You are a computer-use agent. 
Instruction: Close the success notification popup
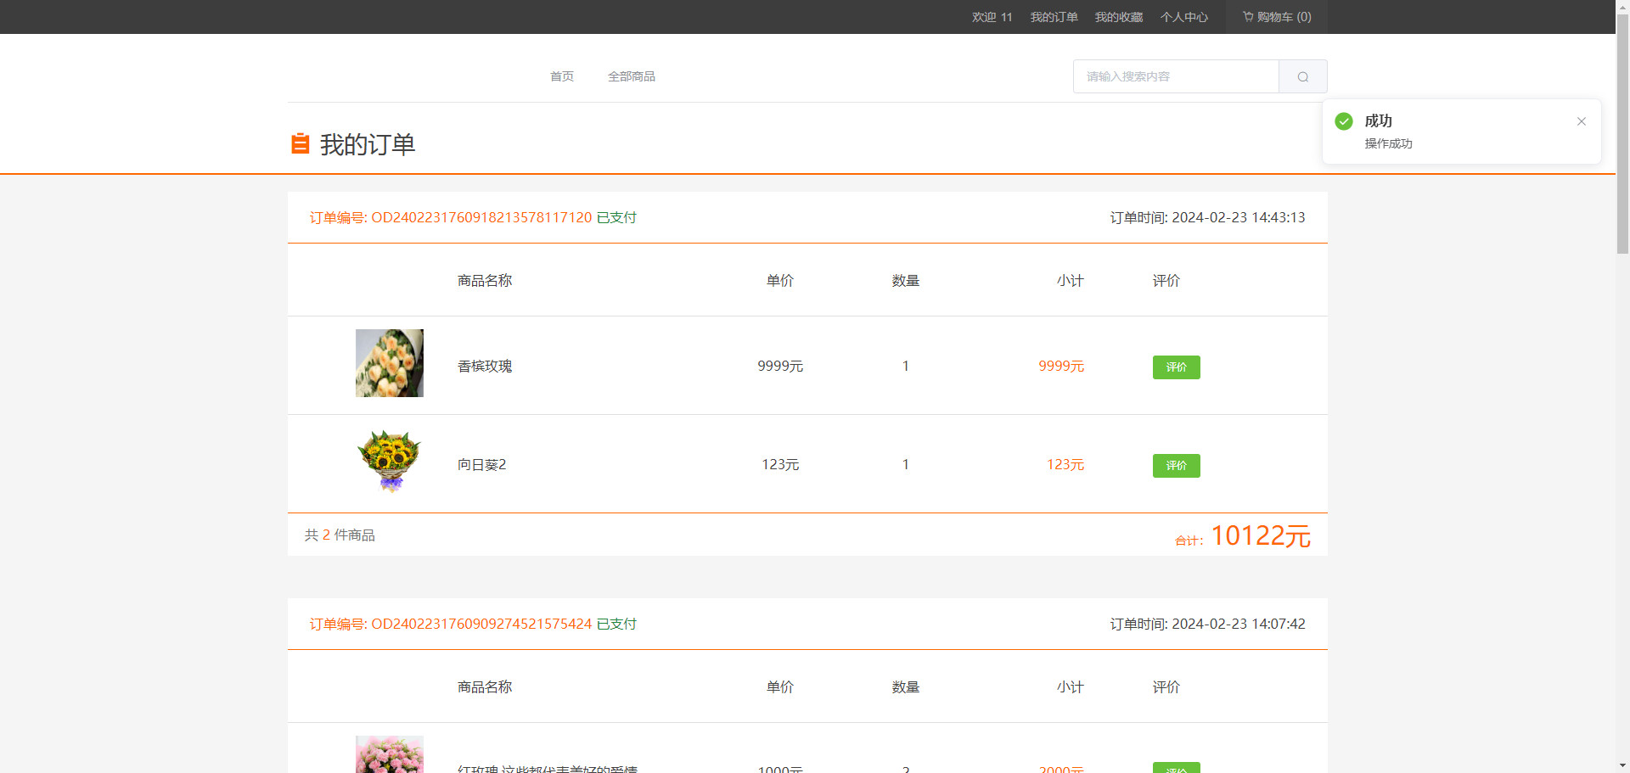[x=1581, y=121]
